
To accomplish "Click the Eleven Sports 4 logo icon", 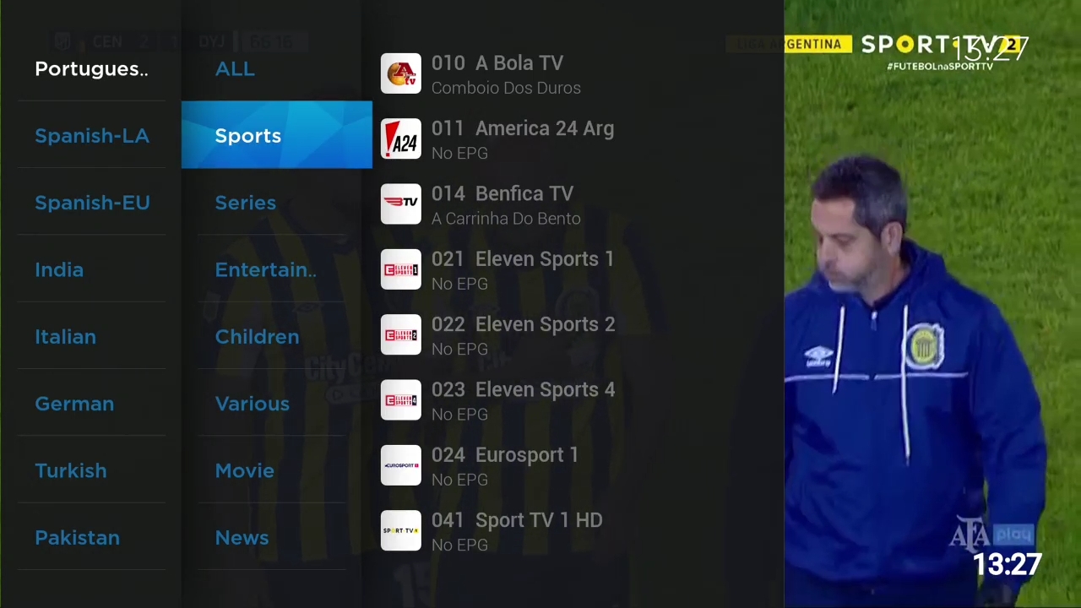I will click(400, 400).
